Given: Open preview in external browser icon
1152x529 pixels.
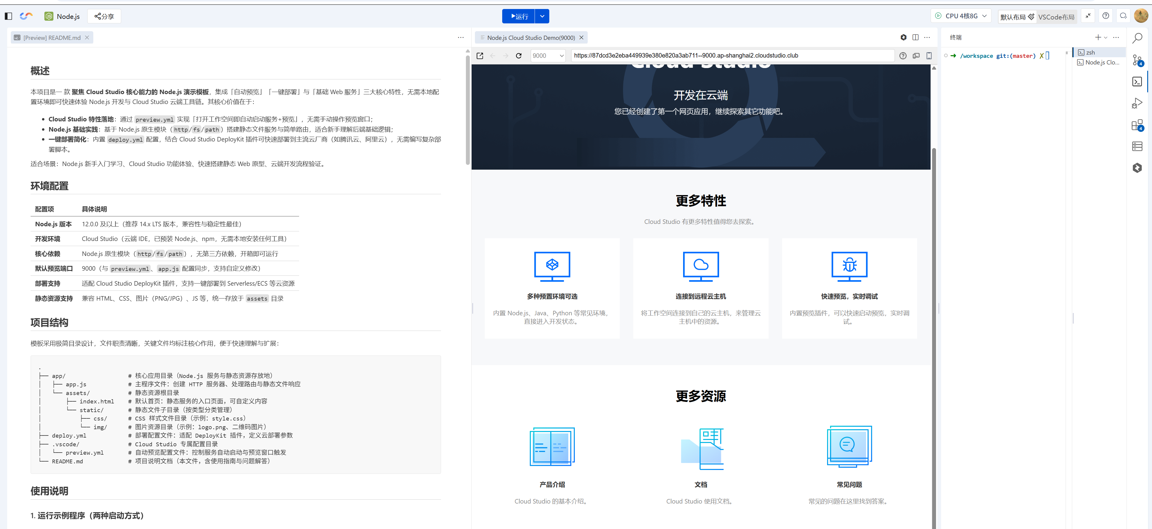Looking at the screenshot, I should coord(480,56).
